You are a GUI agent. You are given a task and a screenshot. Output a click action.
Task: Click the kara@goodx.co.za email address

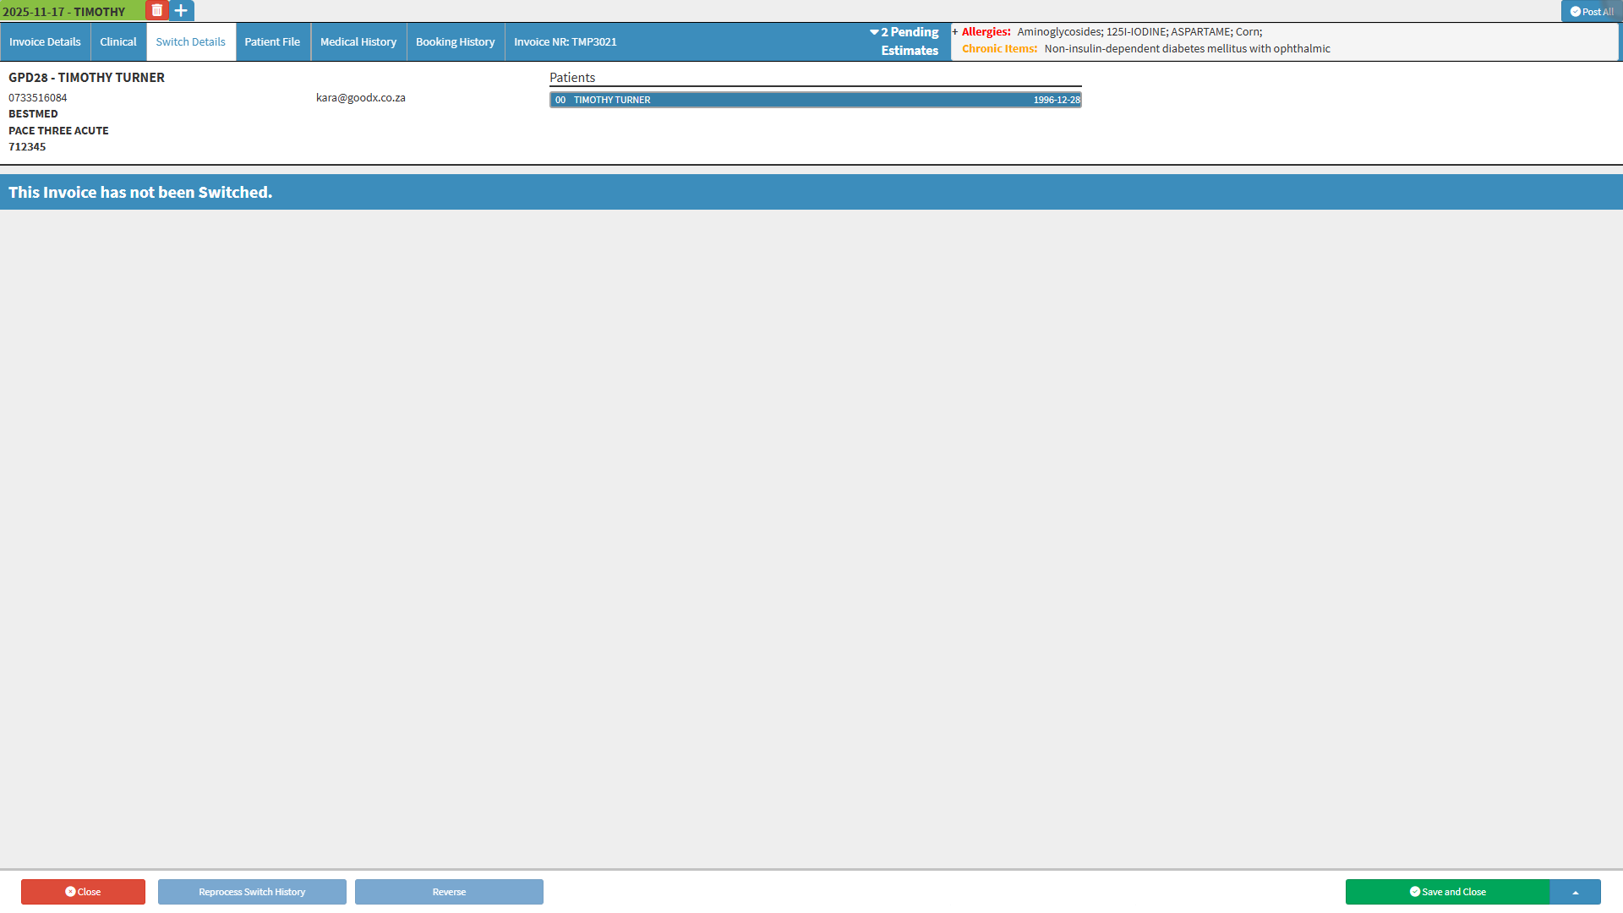[x=360, y=98]
